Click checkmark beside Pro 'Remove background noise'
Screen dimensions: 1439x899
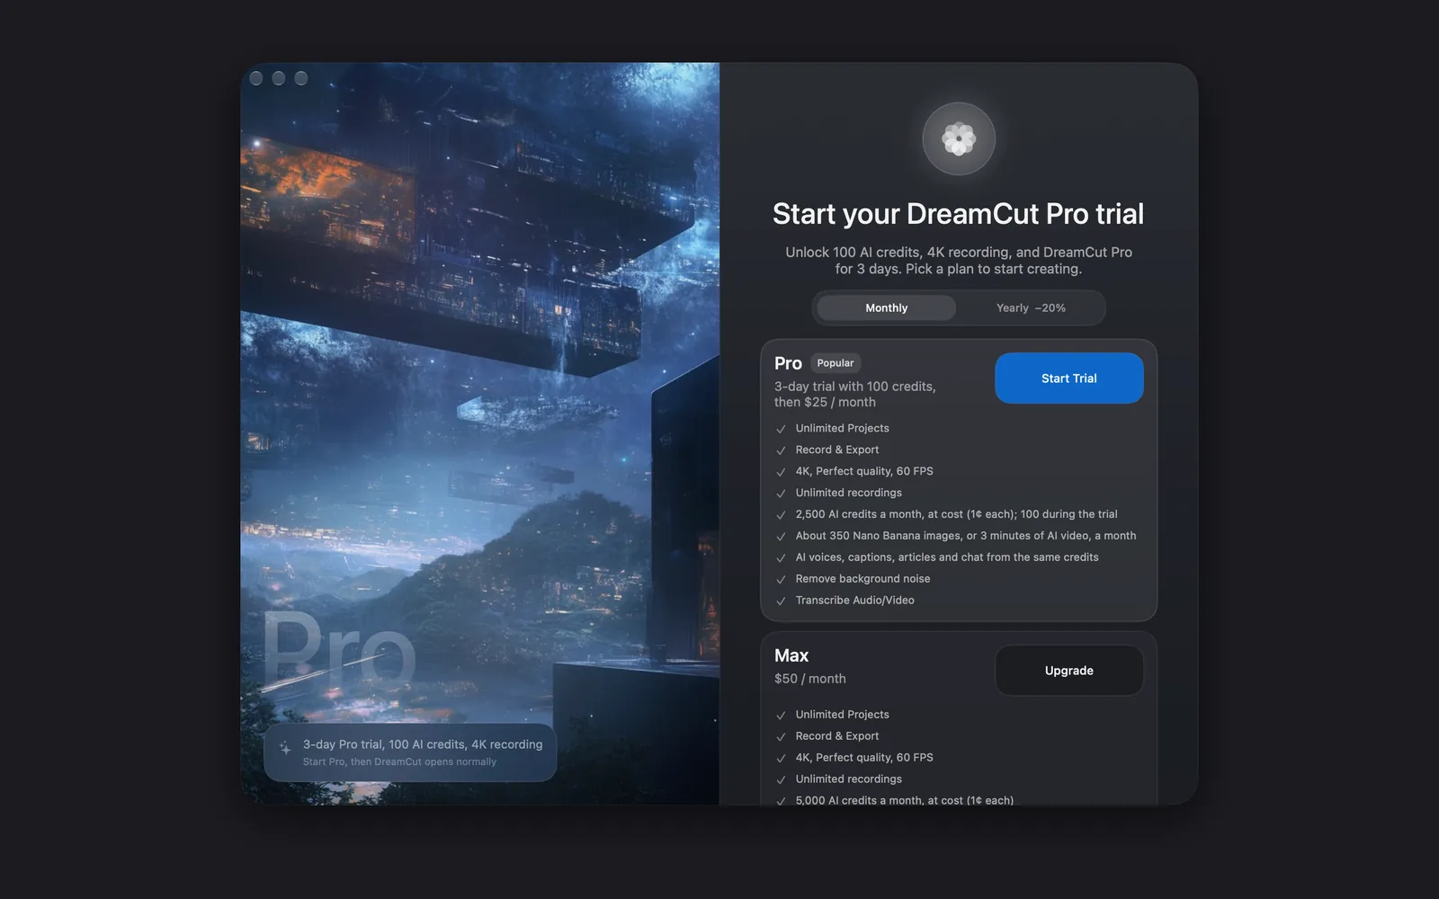[781, 580]
